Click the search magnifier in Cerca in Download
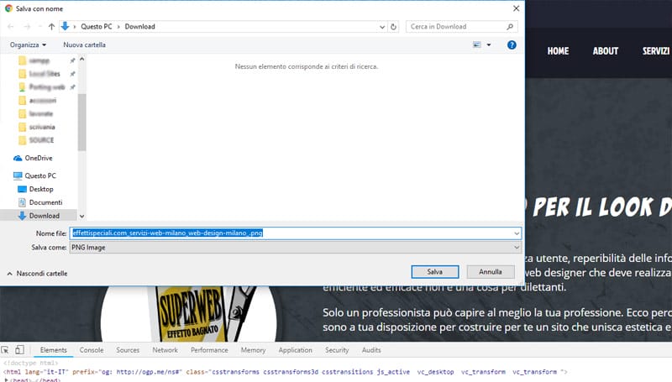 pyautogui.click(x=511, y=27)
